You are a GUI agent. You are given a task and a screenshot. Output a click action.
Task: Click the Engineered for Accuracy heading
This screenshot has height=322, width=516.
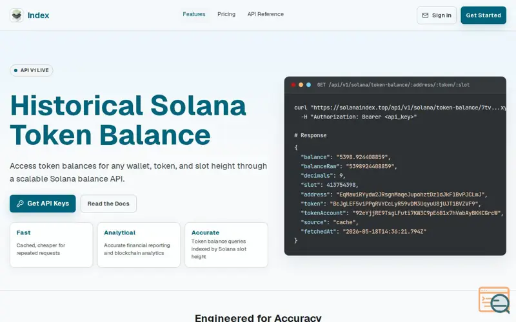point(258,317)
